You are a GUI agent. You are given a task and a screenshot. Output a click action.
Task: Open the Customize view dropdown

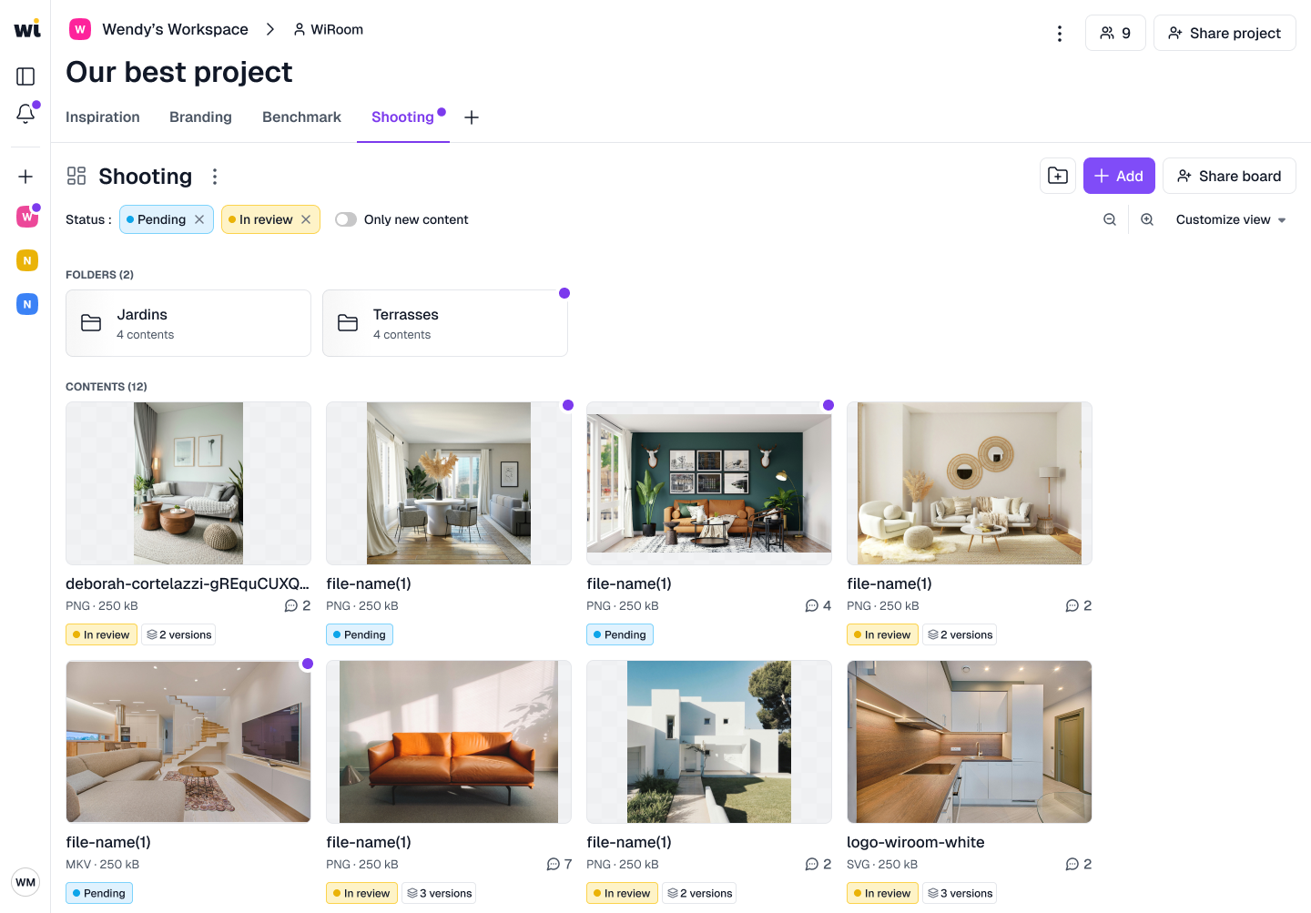1231,219
